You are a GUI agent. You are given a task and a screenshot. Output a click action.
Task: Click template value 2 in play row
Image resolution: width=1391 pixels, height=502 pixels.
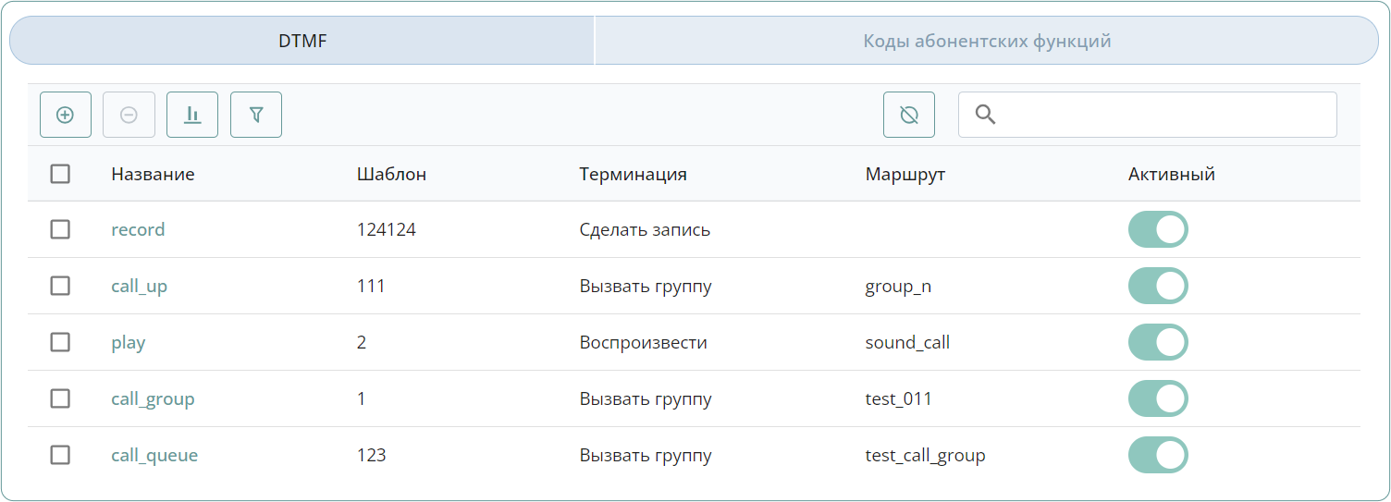(x=362, y=342)
